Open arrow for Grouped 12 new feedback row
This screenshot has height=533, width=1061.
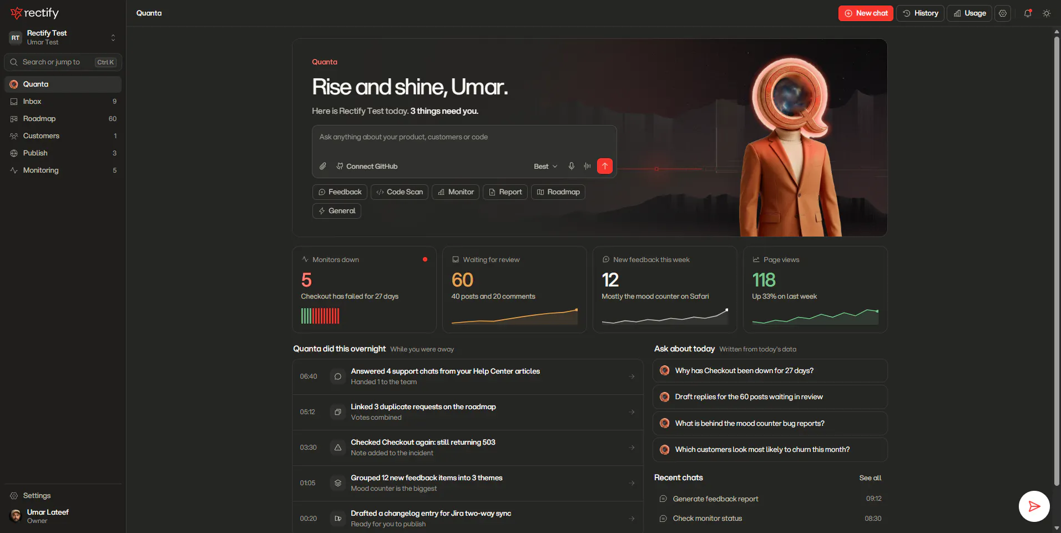pos(631,483)
